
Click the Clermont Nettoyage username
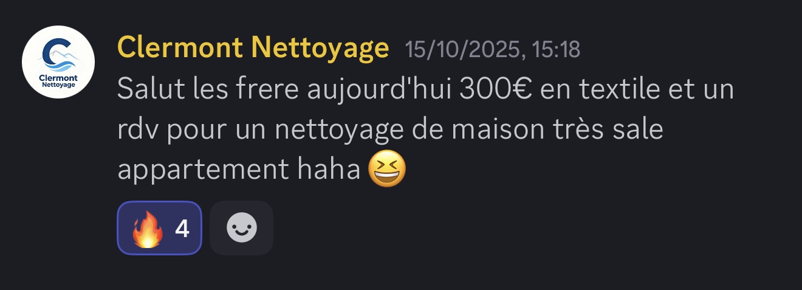click(x=253, y=47)
